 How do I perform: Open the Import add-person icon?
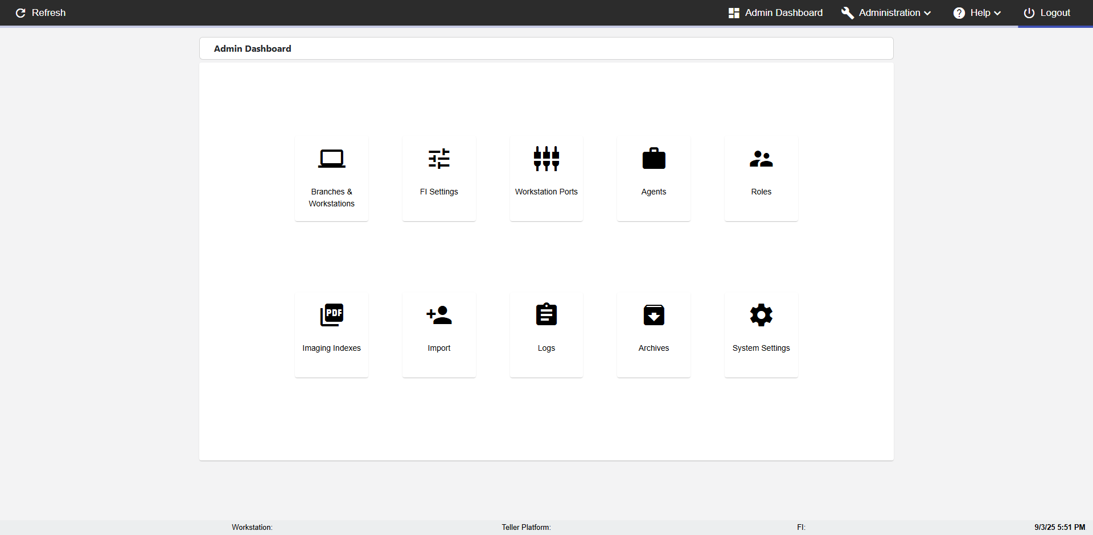[x=439, y=315]
